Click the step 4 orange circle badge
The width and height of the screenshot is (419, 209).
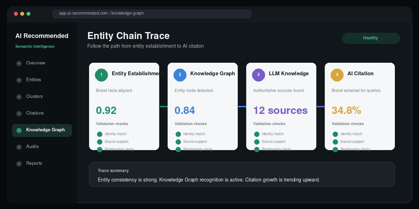tap(337, 75)
